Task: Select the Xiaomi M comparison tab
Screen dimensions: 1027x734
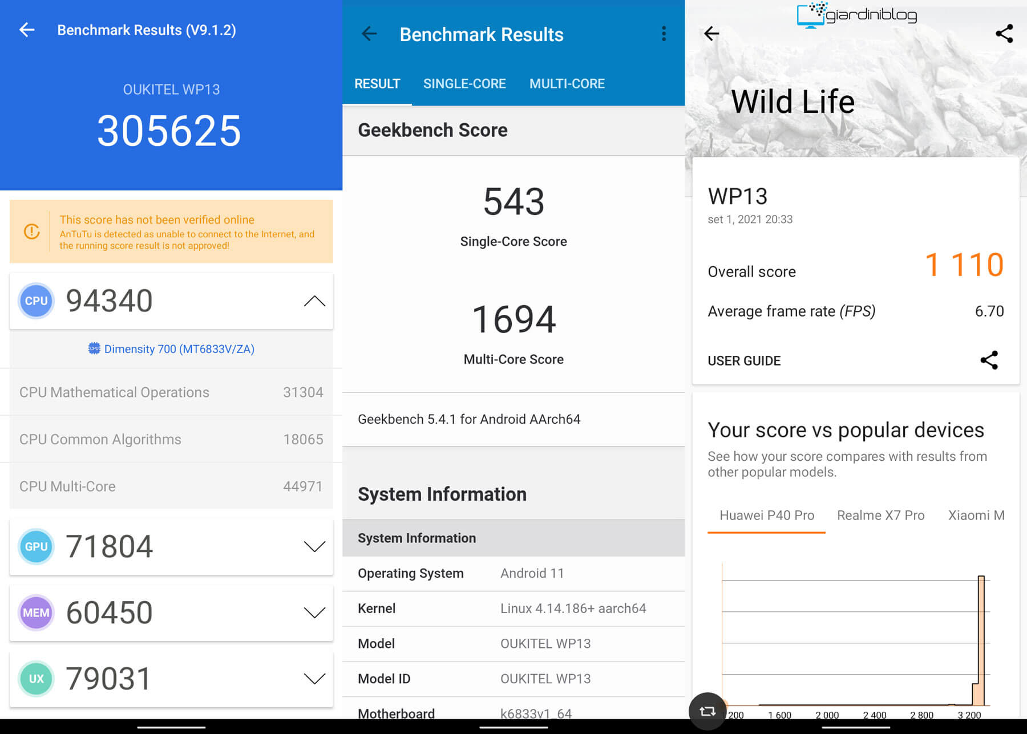Action: click(x=976, y=516)
